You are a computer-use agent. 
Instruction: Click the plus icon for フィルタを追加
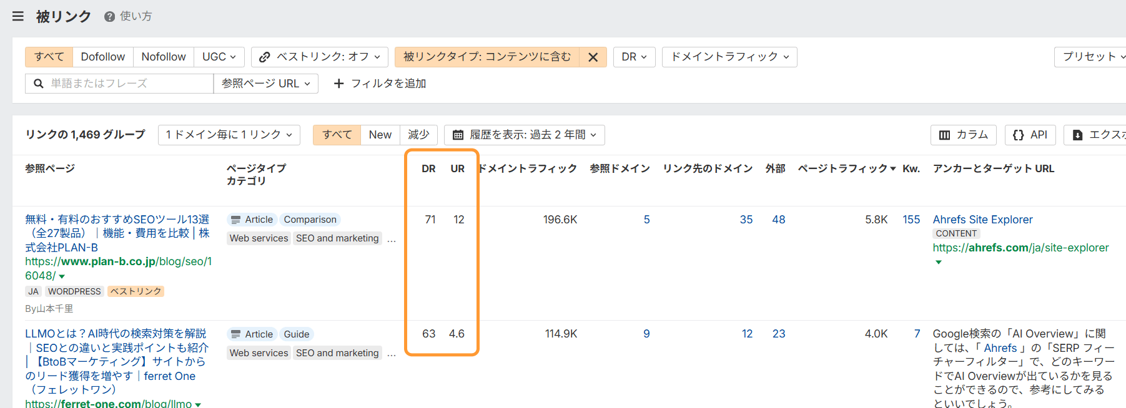[x=339, y=84]
